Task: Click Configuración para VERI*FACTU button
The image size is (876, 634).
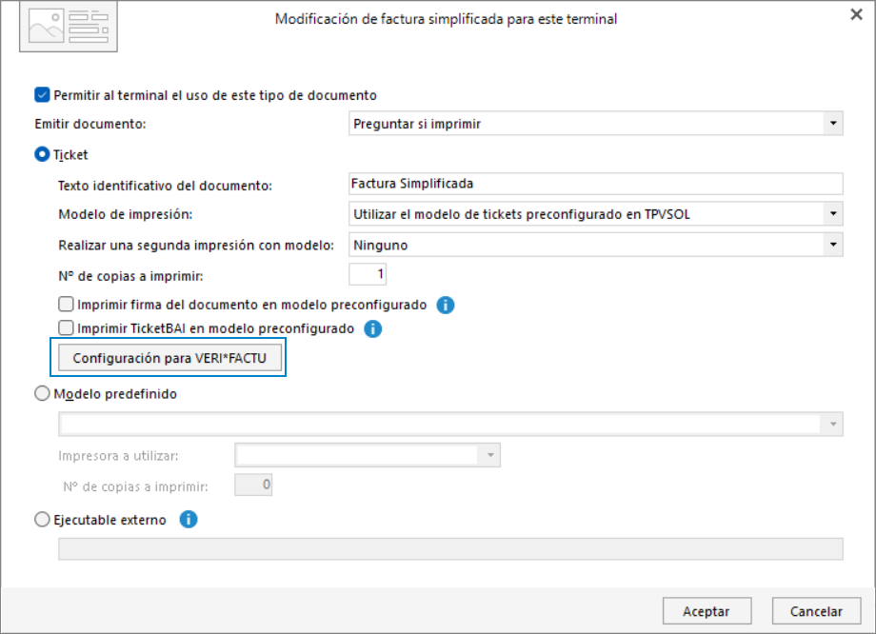Action: tap(169, 358)
